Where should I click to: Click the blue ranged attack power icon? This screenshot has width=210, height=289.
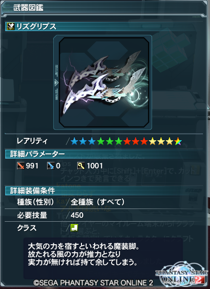(51, 166)
